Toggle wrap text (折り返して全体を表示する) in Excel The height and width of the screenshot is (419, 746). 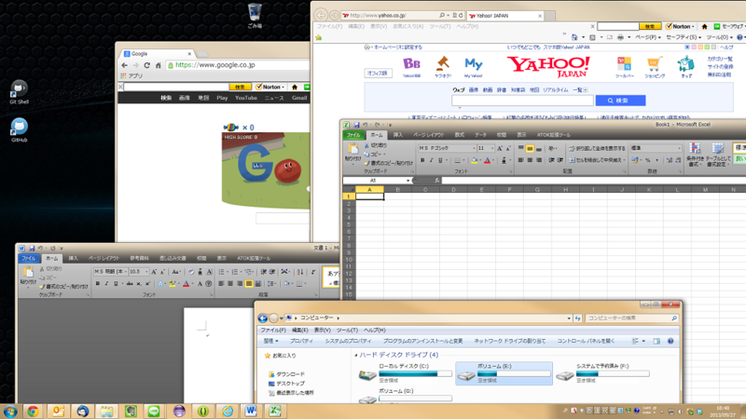597,148
